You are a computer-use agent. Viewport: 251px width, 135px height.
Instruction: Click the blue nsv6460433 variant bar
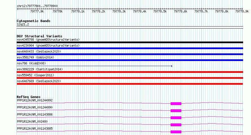coord(130,54)
